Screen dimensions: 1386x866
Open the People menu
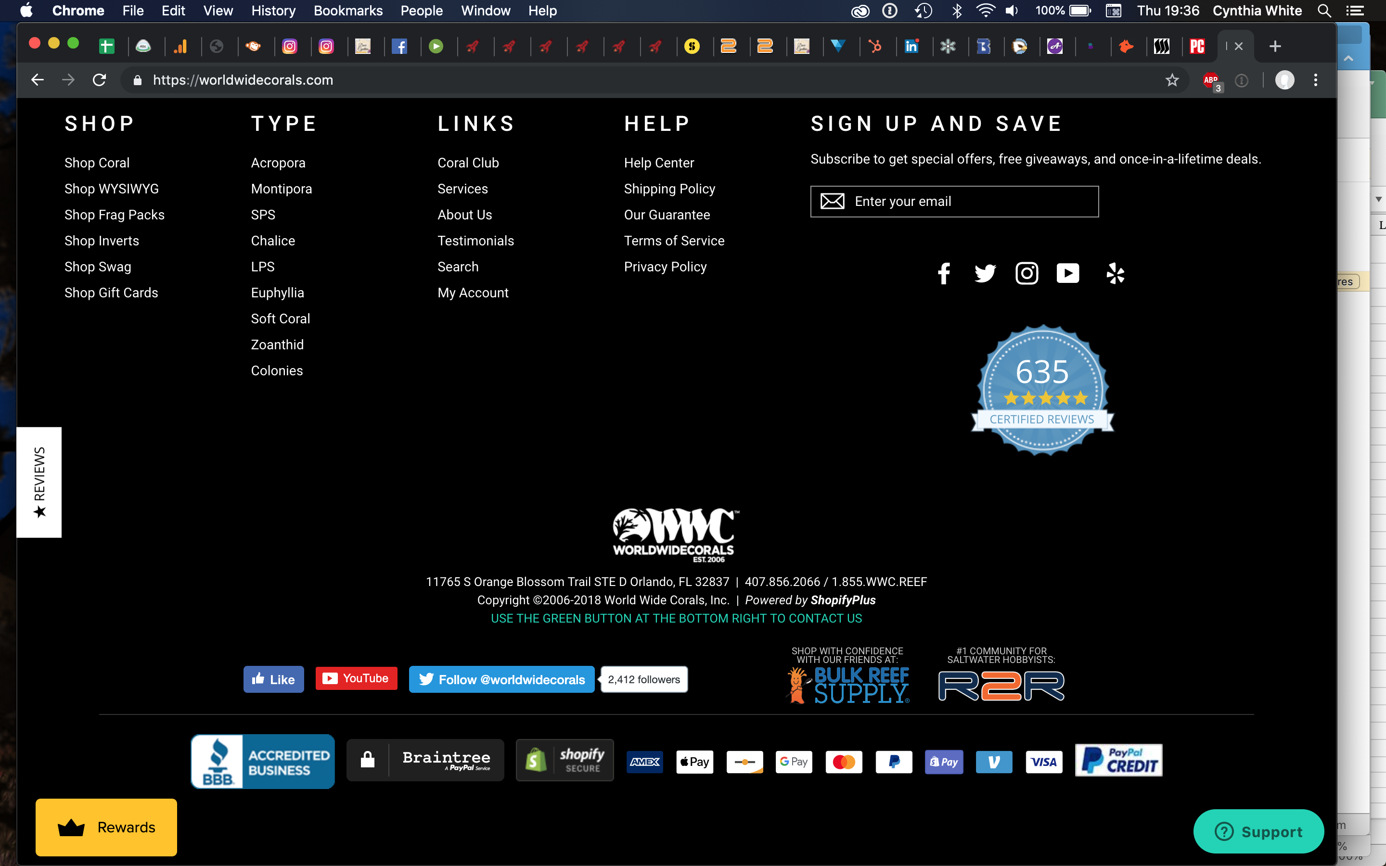click(x=421, y=10)
